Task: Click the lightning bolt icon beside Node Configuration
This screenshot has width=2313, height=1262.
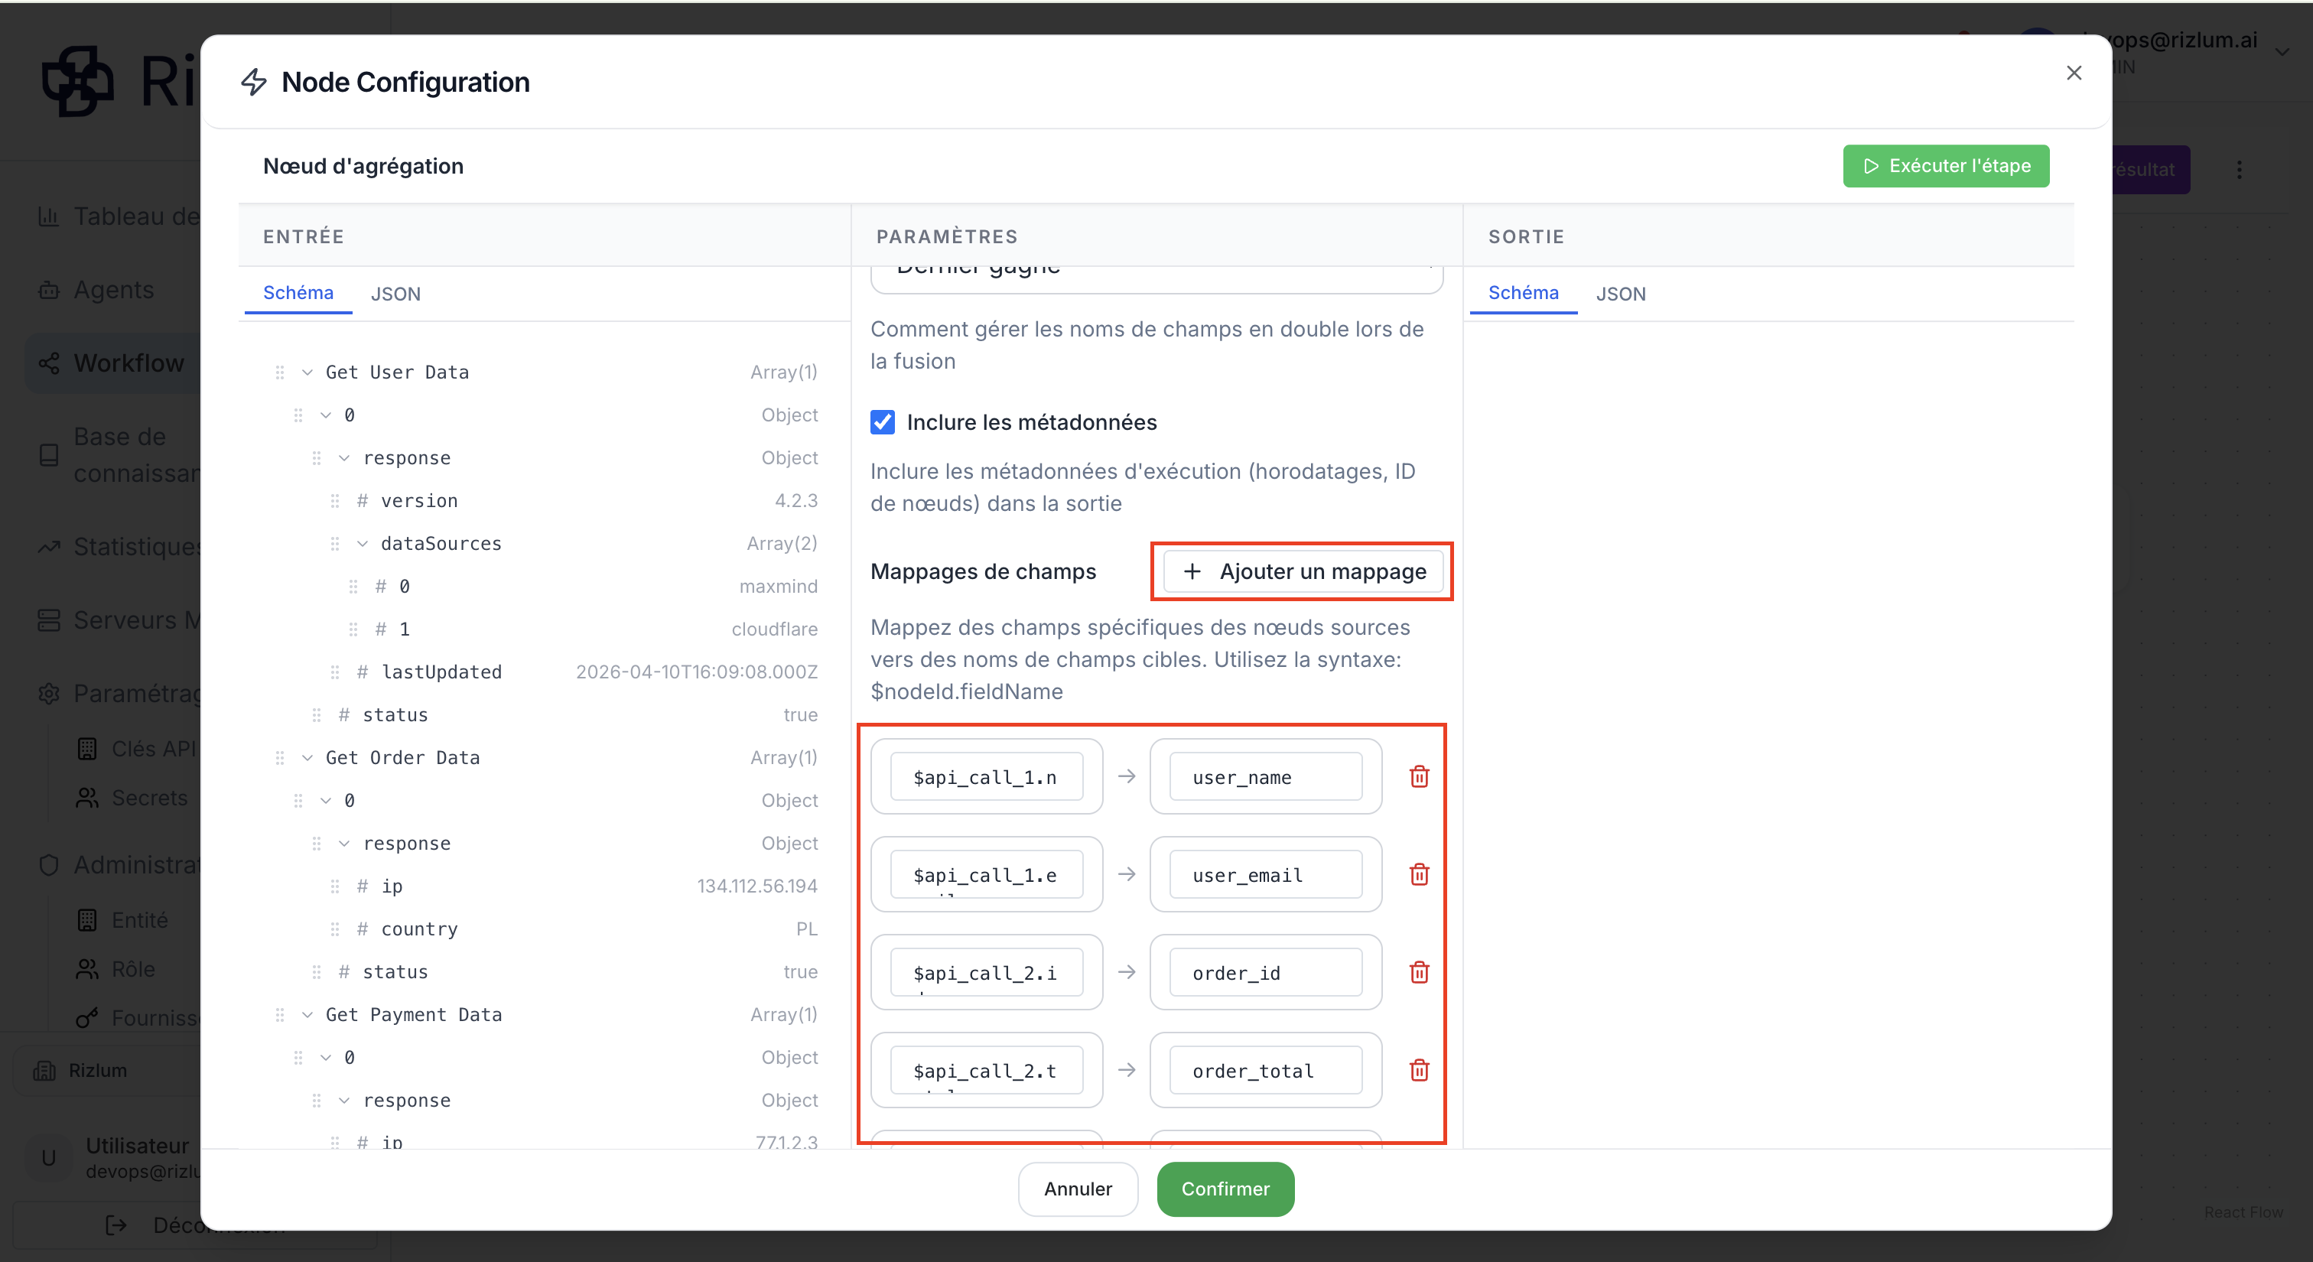Action: tap(254, 82)
